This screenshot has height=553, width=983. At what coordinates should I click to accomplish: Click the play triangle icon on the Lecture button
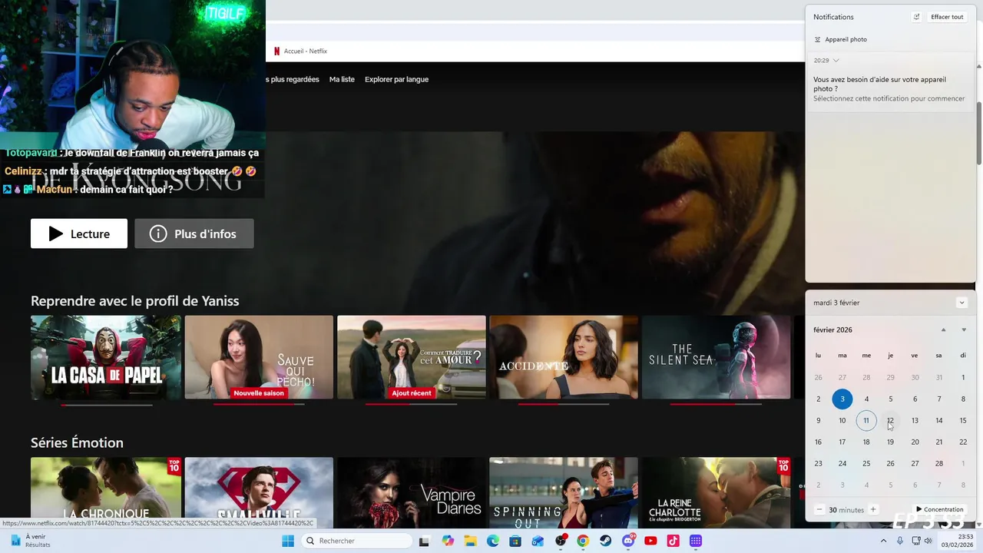pos(55,233)
